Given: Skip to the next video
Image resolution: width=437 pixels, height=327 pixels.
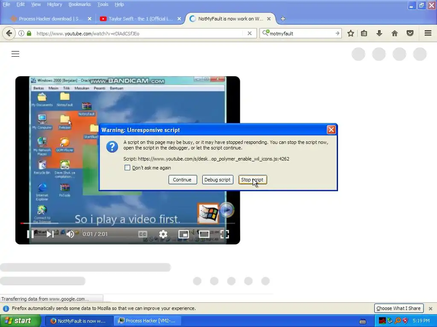Looking at the screenshot, I should (x=50, y=234).
